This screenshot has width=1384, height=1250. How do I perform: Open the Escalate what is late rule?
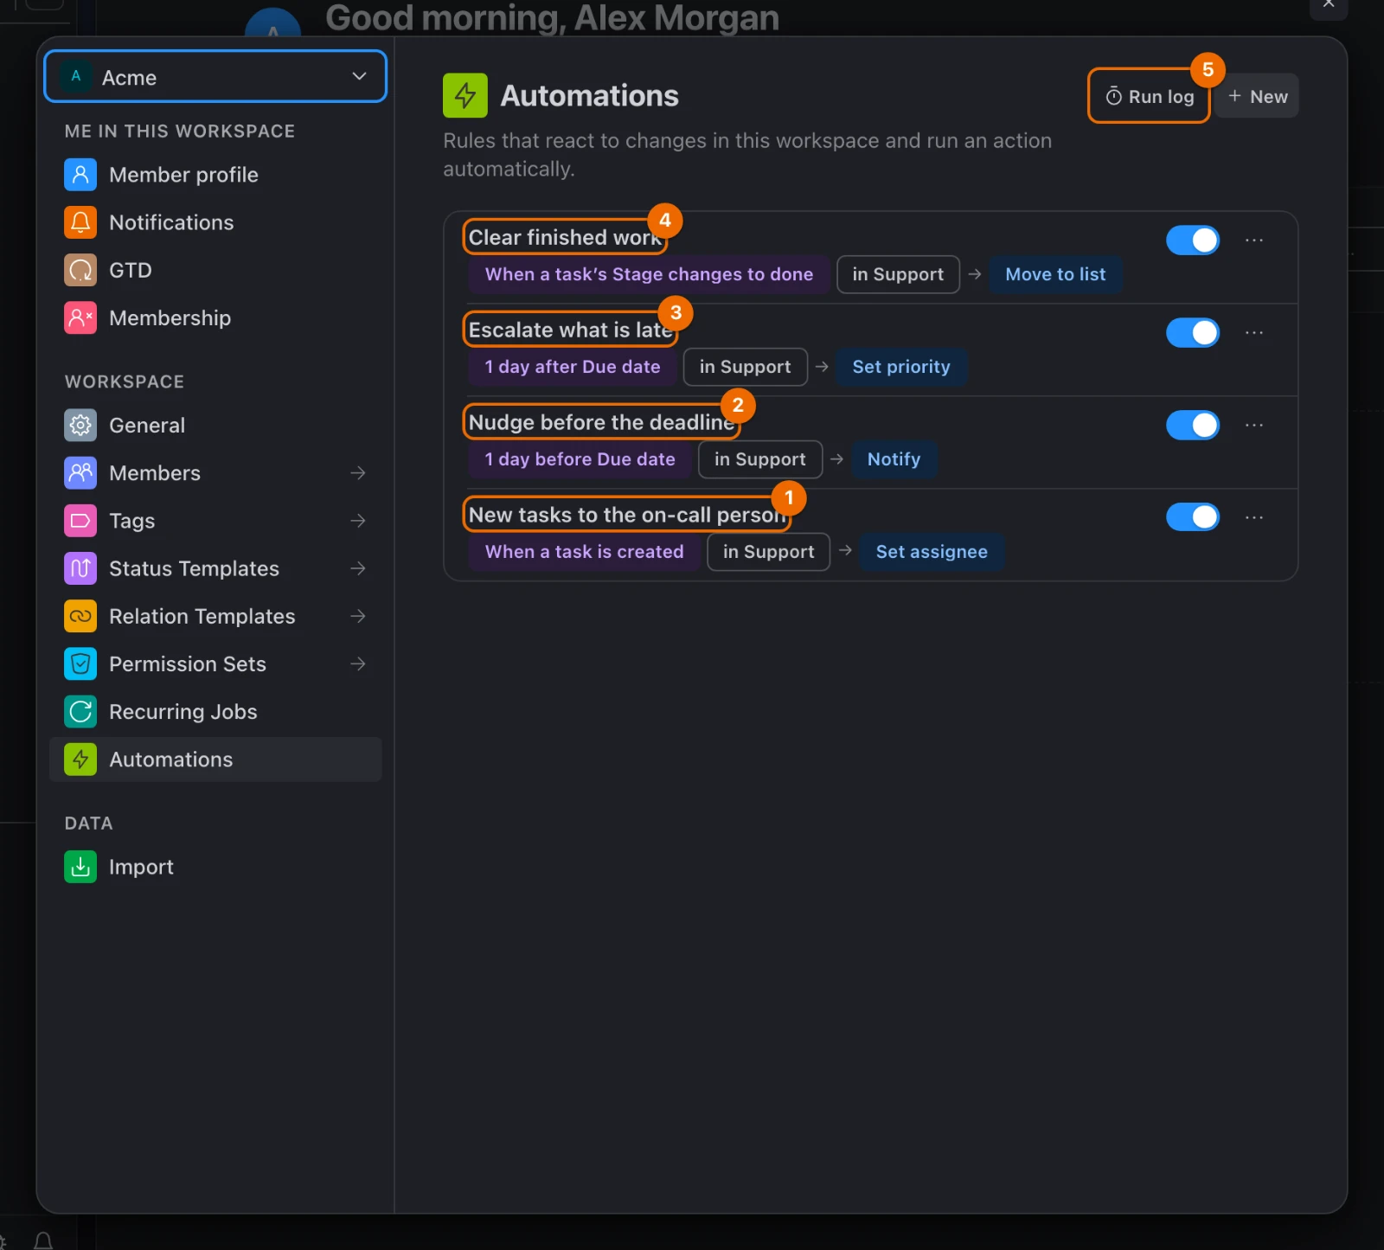click(571, 330)
